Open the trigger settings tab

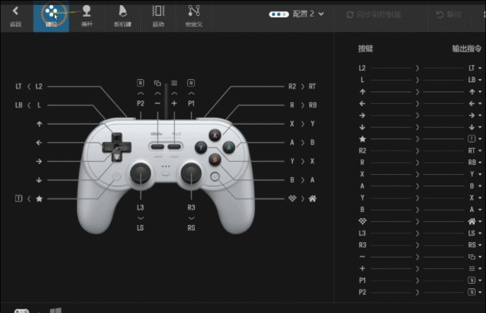(123, 17)
